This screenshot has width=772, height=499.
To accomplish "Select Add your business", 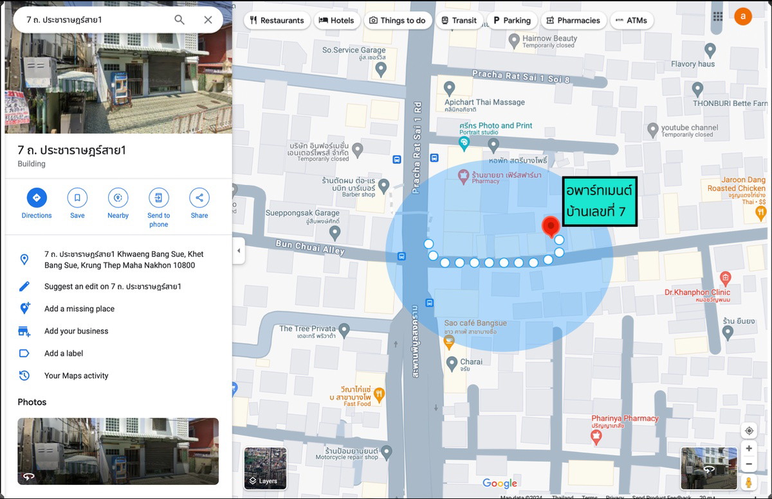I will pos(118,331).
